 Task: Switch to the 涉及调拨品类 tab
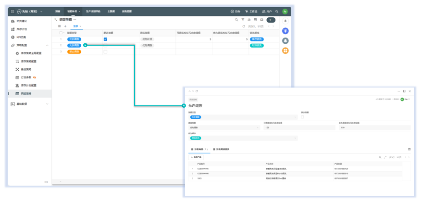(x=222, y=150)
